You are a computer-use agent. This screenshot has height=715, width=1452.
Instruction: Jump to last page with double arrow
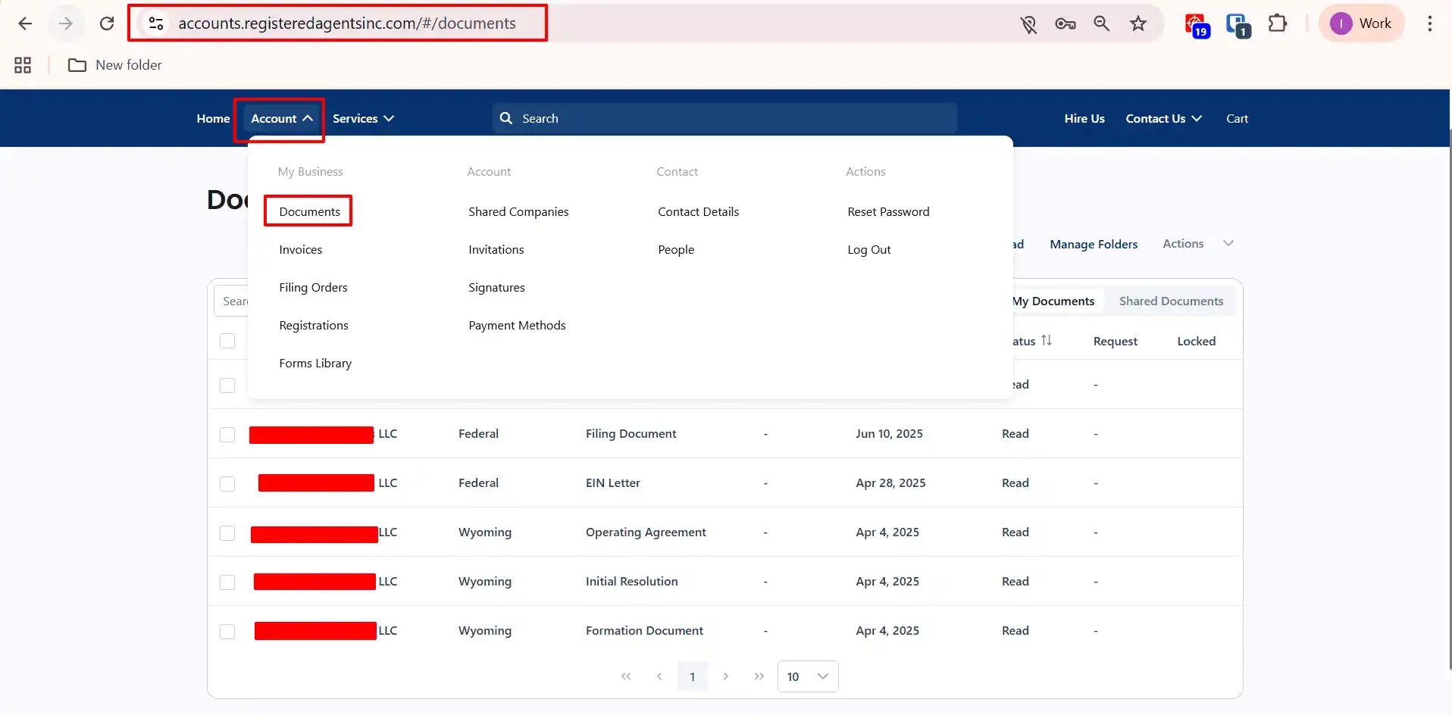pyautogui.click(x=759, y=676)
